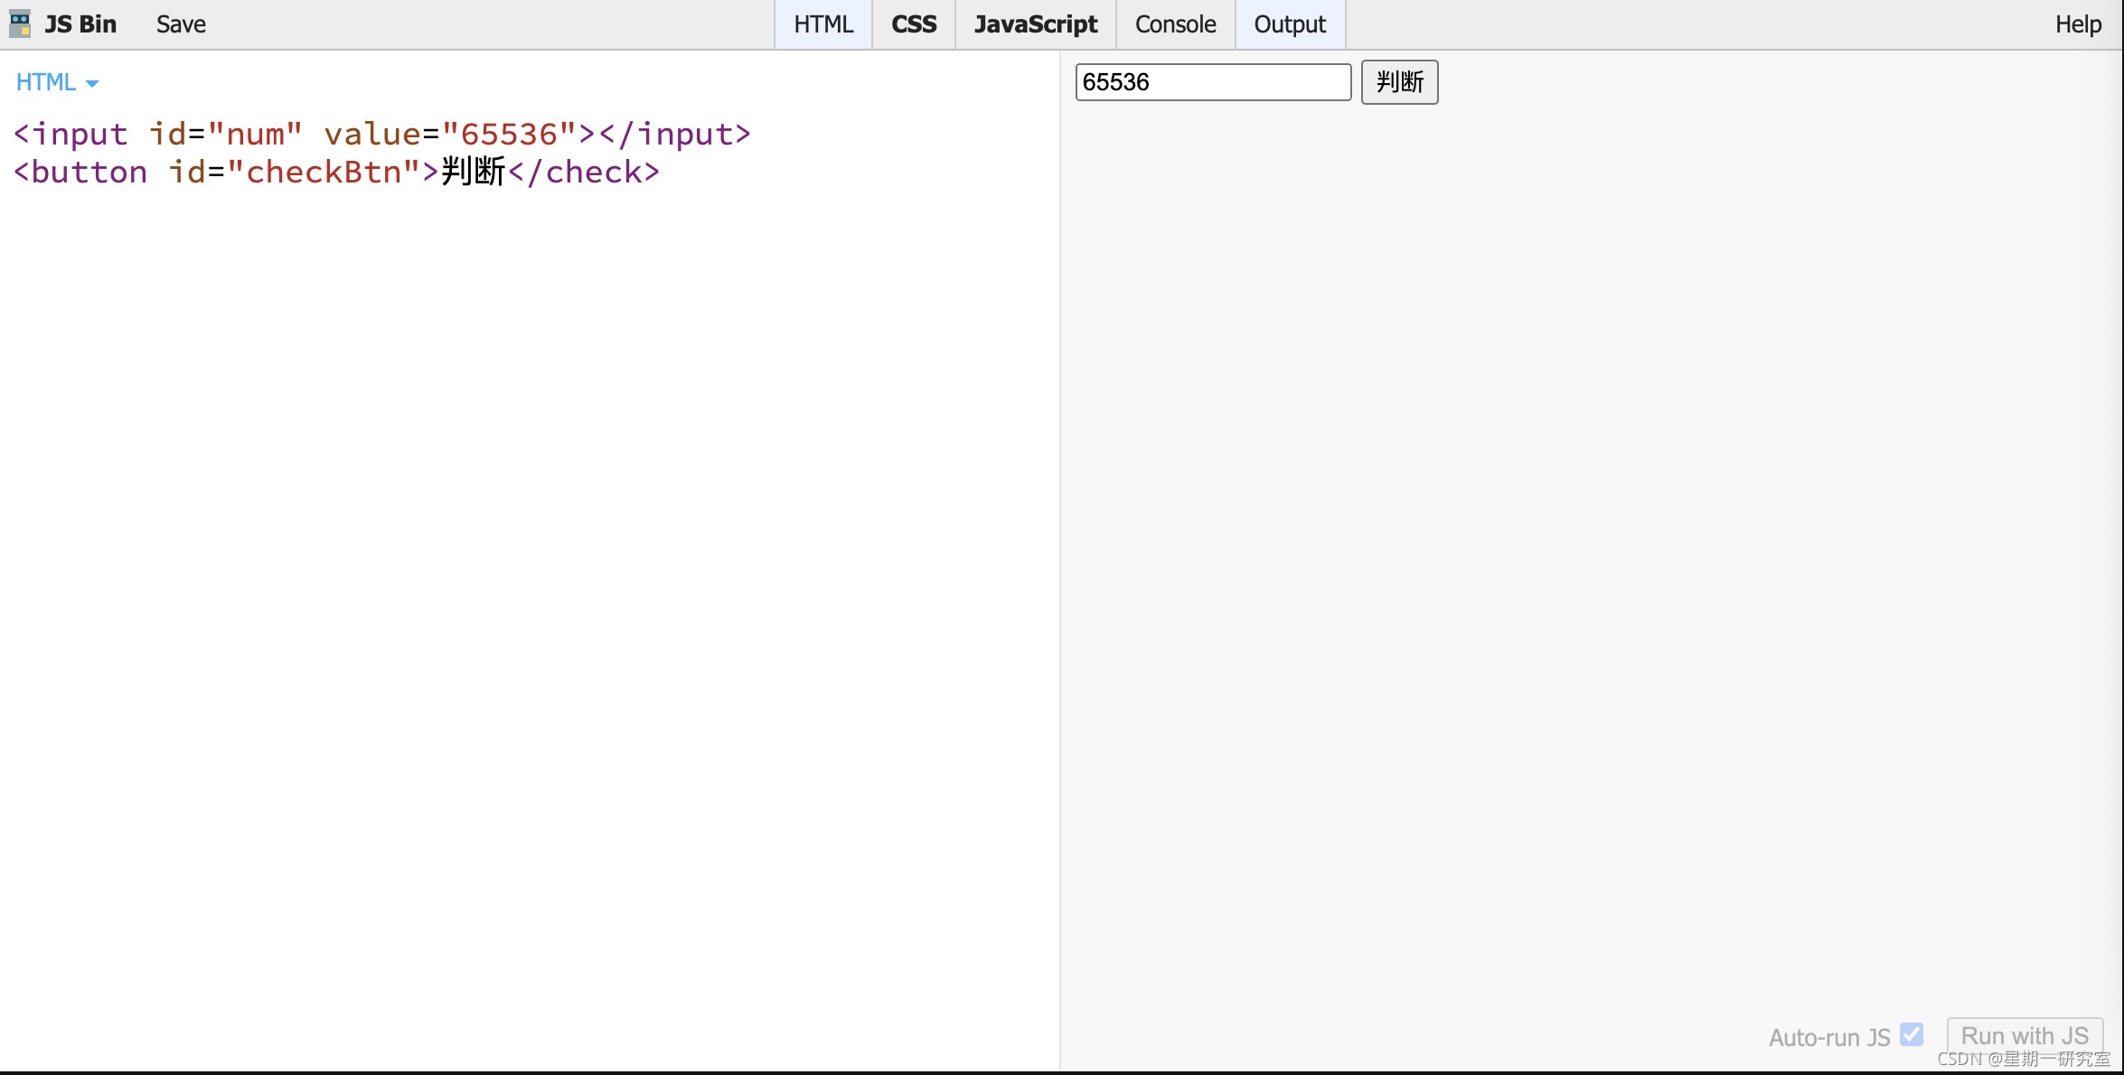Toggle the HTML panel tab
Screen dimensions: 2124x1075
coord(822,24)
